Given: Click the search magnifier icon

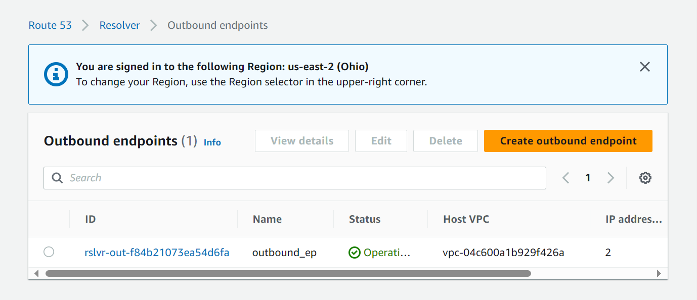Looking at the screenshot, I should pos(57,178).
